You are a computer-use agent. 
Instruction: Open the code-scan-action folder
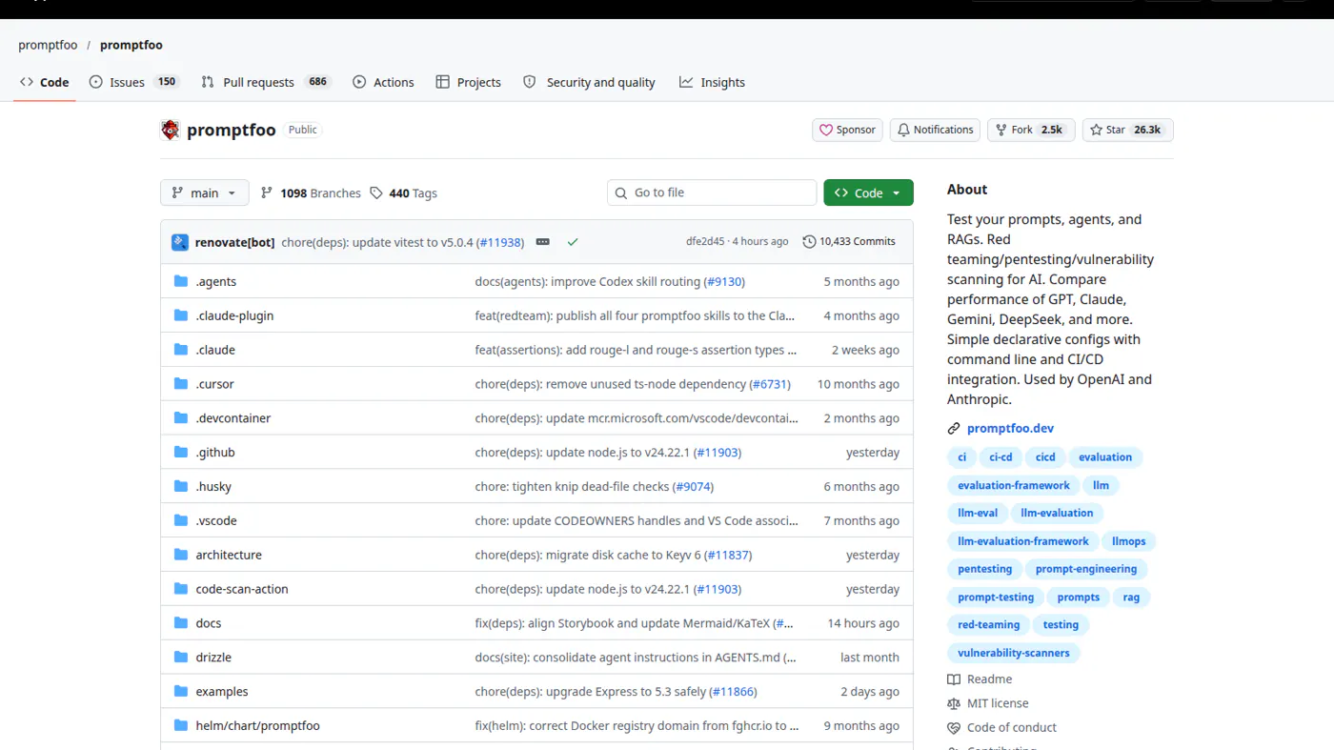(242, 589)
